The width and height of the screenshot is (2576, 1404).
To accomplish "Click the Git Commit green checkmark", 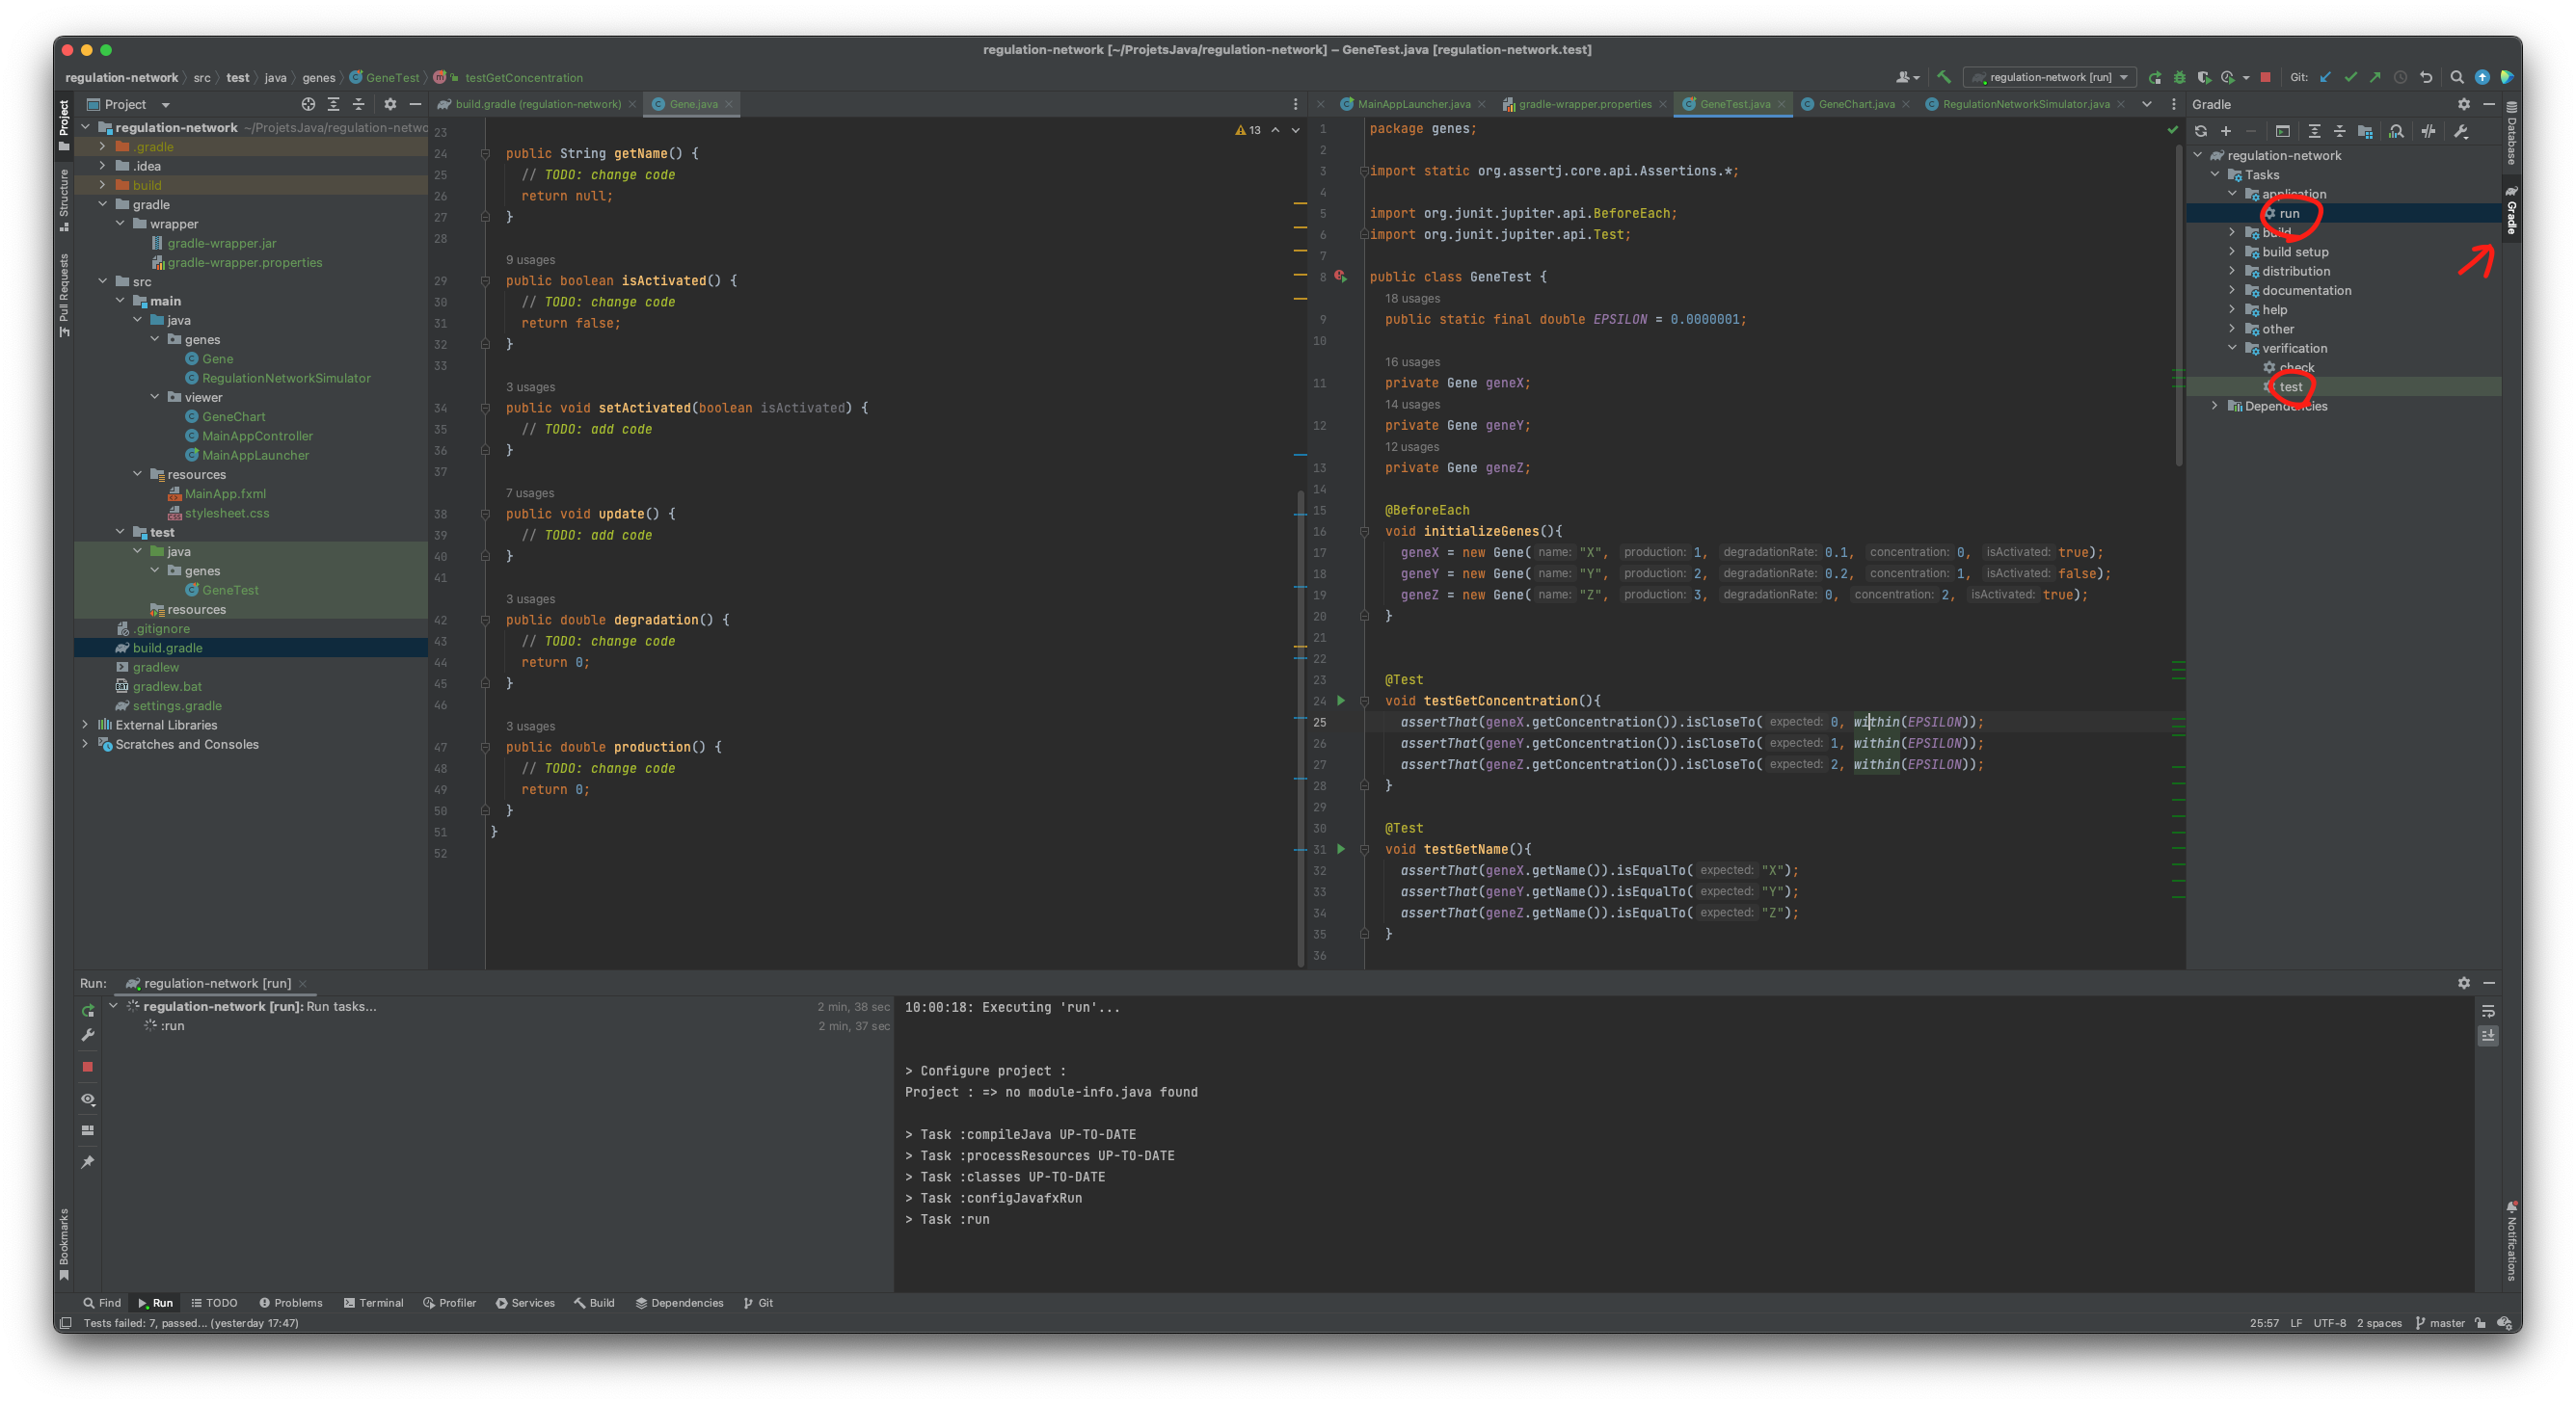I will click(2351, 77).
